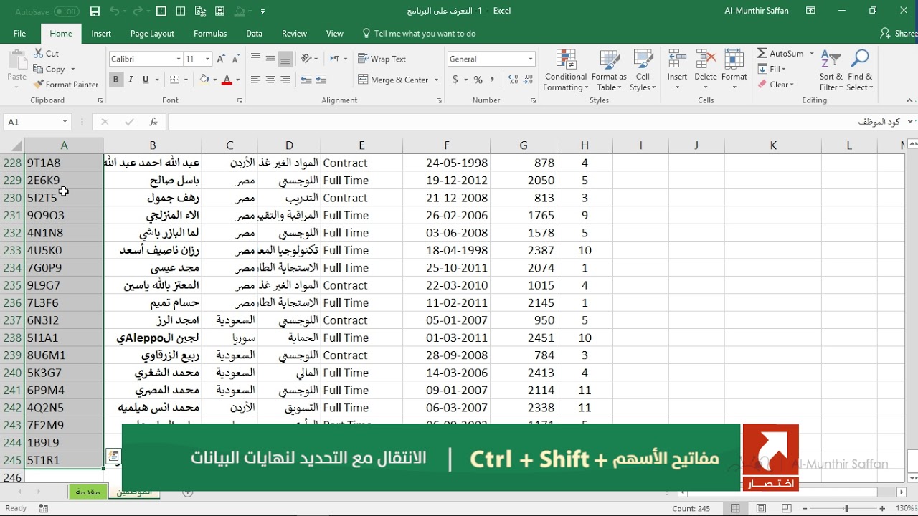Viewport: 918px width, 516px height.
Task: Apply the Accounting number format
Action: tap(455, 80)
